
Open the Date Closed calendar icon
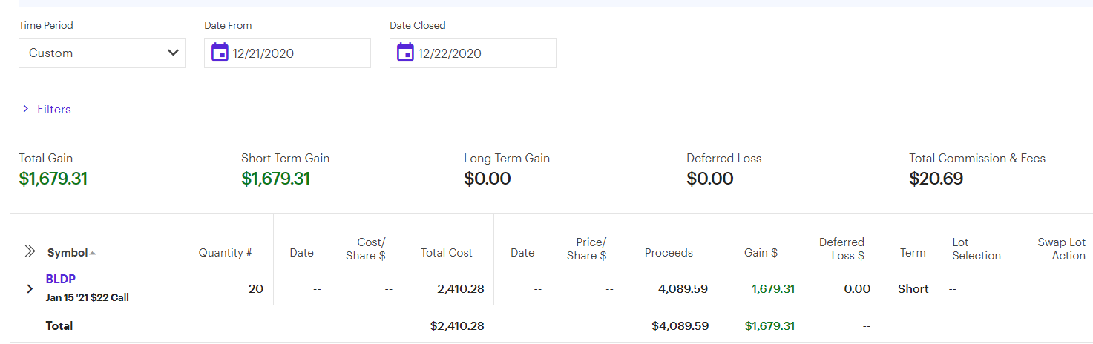[405, 53]
